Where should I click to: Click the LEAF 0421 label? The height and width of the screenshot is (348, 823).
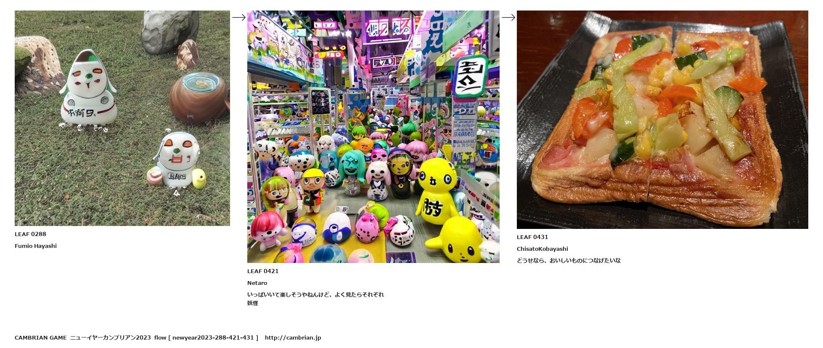[263, 271]
